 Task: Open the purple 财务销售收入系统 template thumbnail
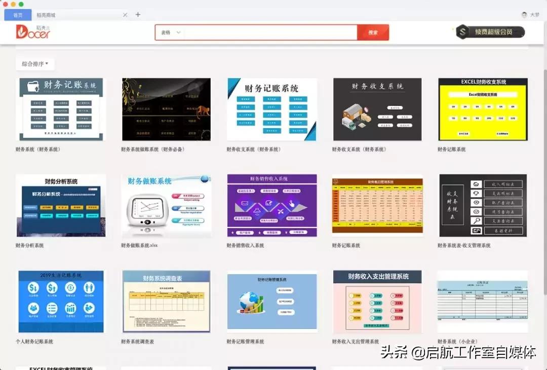click(271, 205)
